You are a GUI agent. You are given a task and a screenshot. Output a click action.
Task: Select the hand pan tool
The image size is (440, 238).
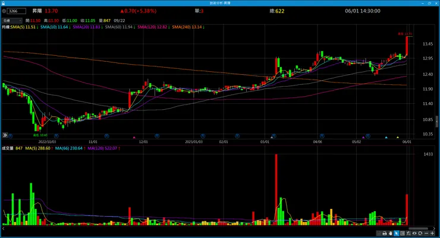[390, 233]
